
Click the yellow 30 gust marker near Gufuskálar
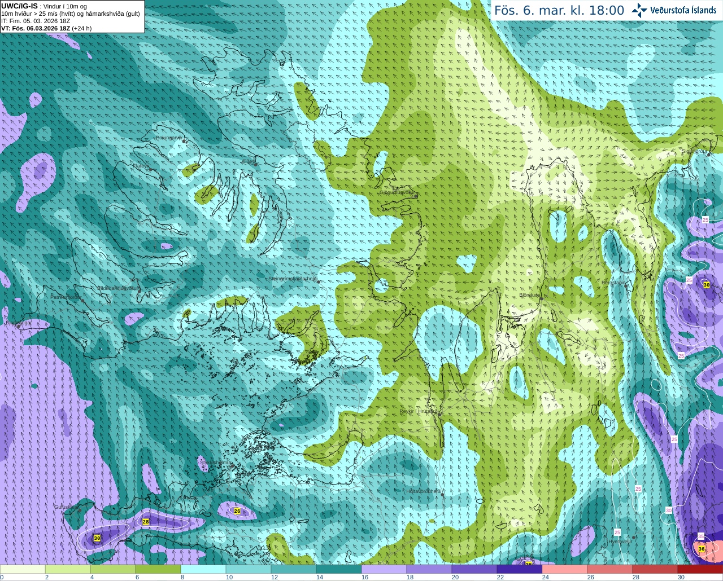[x=97, y=539]
